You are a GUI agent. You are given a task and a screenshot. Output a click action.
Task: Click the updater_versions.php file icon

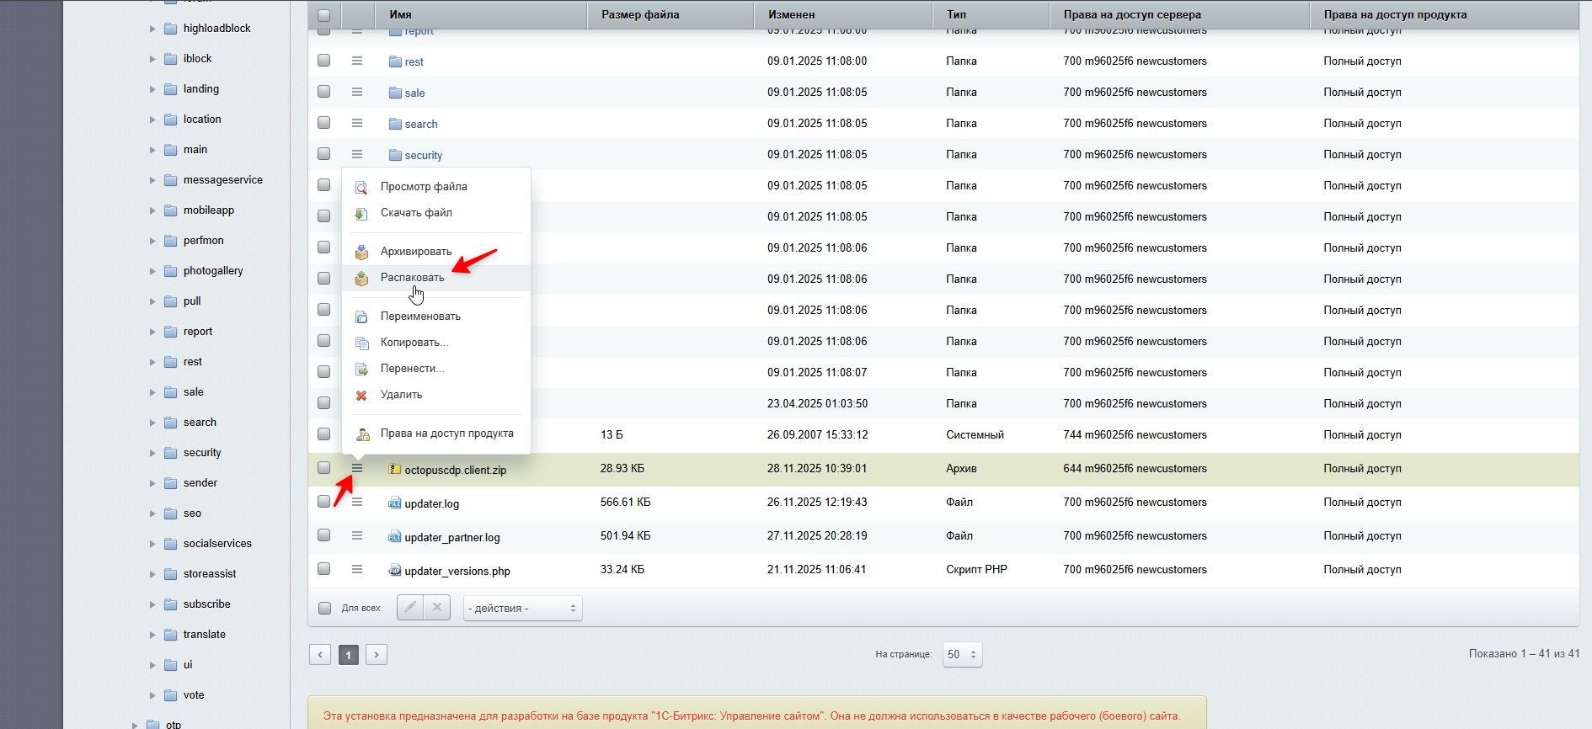(x=394, y=570)
